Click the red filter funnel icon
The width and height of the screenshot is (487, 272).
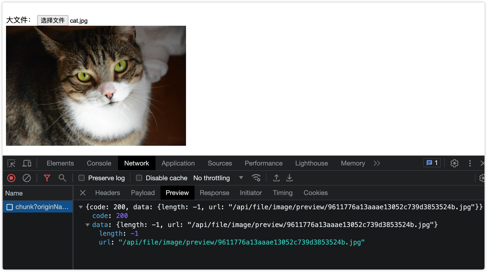47,178
